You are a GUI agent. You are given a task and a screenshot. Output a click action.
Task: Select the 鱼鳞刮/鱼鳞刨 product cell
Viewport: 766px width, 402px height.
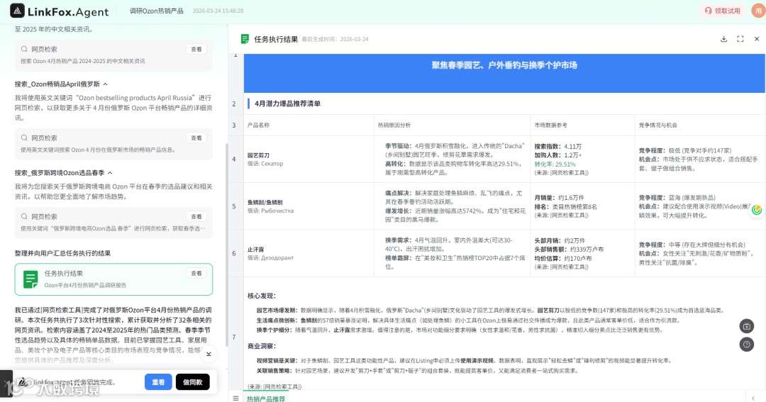pos(309,206)
